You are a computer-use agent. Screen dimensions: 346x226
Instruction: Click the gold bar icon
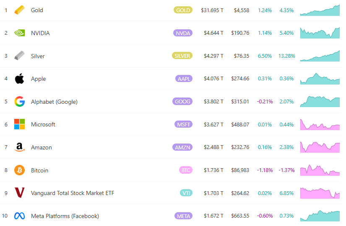pos(19,10)
